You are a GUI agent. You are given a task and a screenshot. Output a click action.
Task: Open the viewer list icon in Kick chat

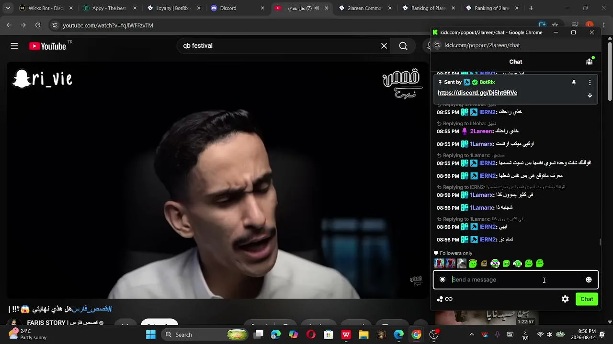tap(590, 62)
